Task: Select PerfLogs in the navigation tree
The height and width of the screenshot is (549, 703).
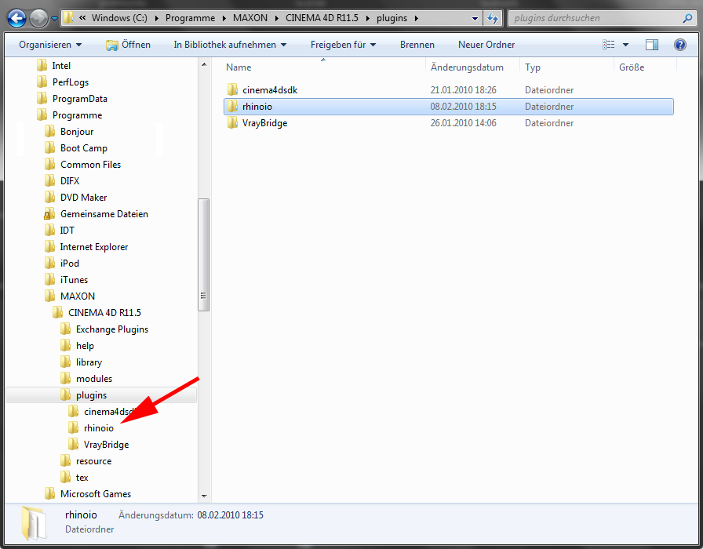Action: tap(62, 82)
